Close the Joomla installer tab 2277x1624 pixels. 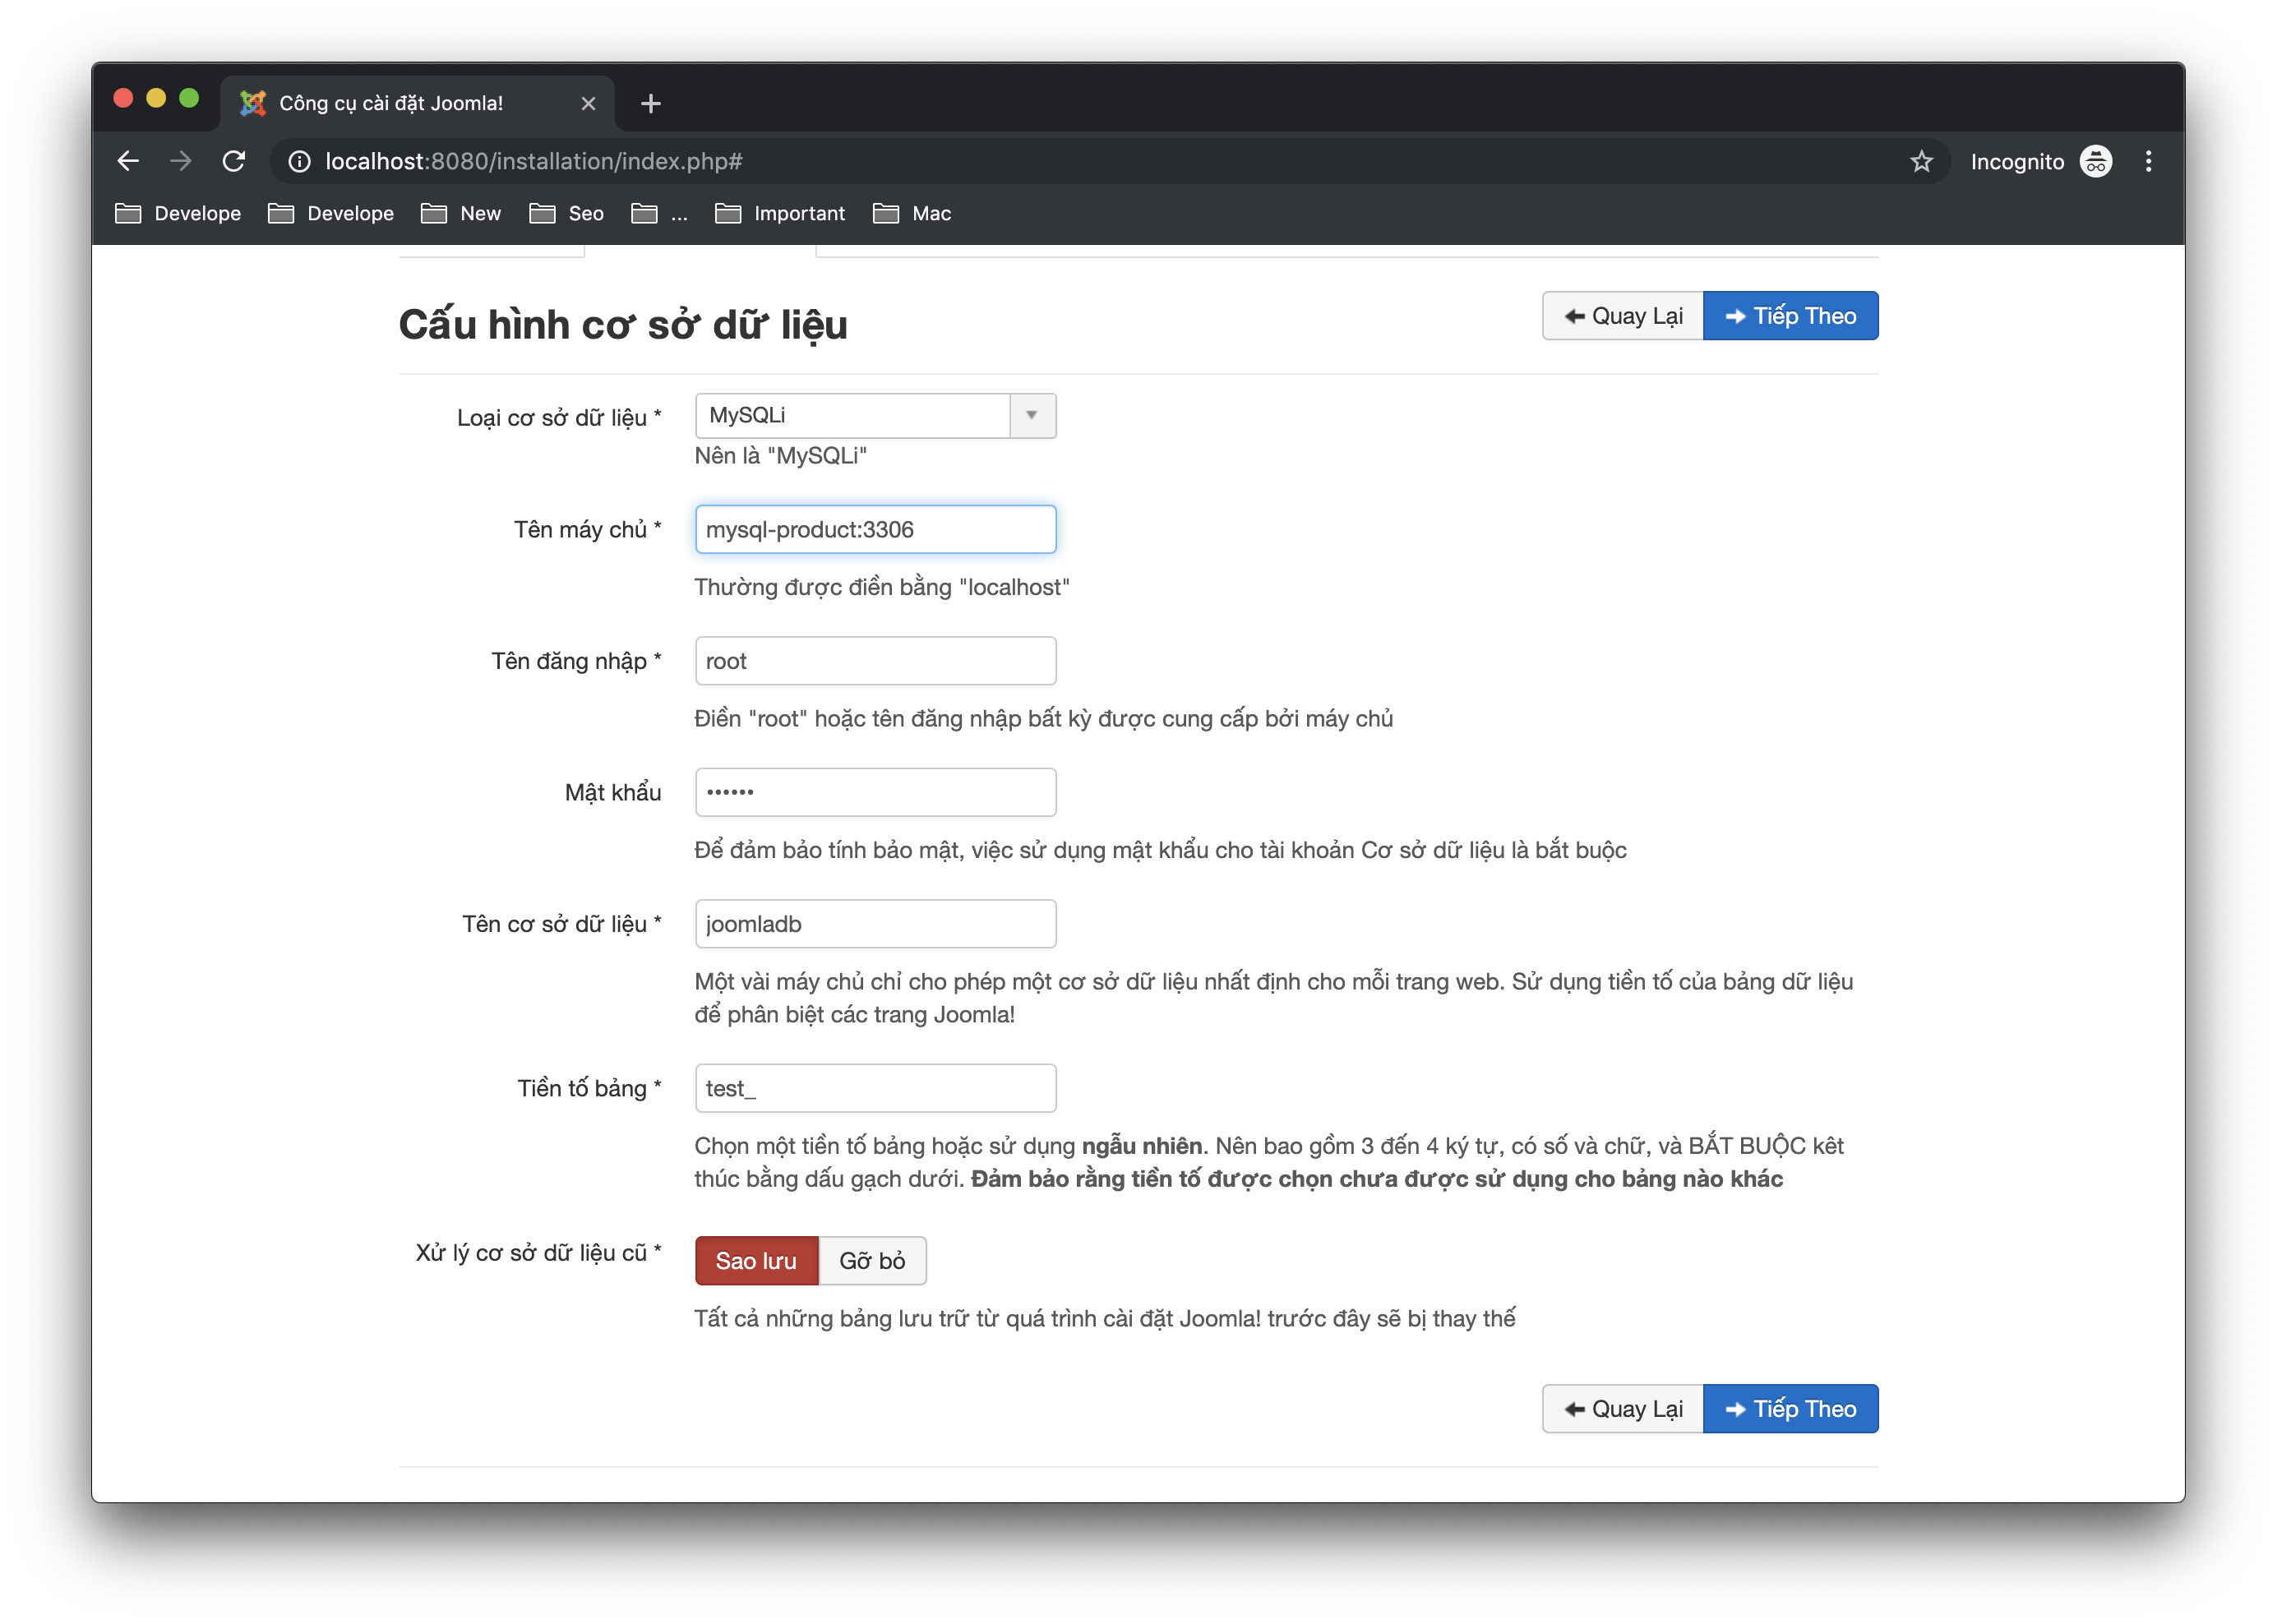click(588, 103)
